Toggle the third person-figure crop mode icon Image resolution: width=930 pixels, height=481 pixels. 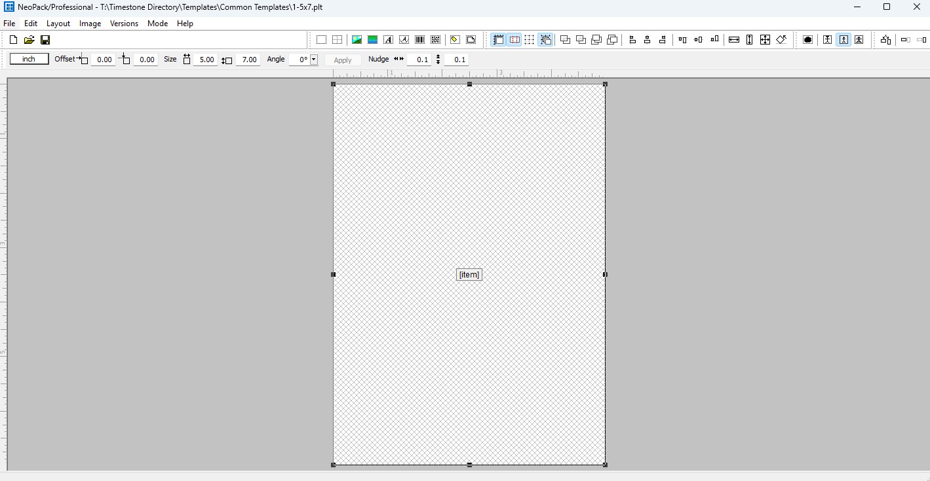tap(859, 40)
